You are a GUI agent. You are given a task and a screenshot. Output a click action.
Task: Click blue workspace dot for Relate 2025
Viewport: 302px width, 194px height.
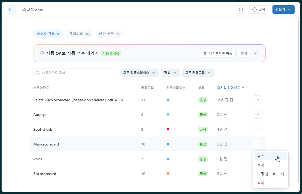[168, 100]
